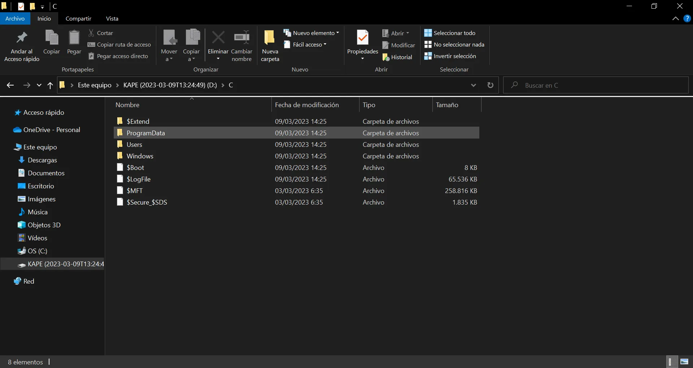Sort by the Tipo column header
The height and width of the screenshot is (368, 693).
396,105
